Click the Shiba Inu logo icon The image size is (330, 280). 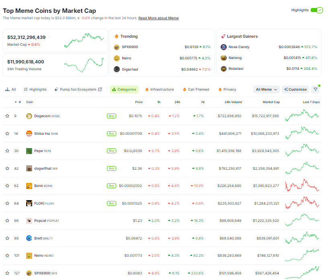[29, 134]
